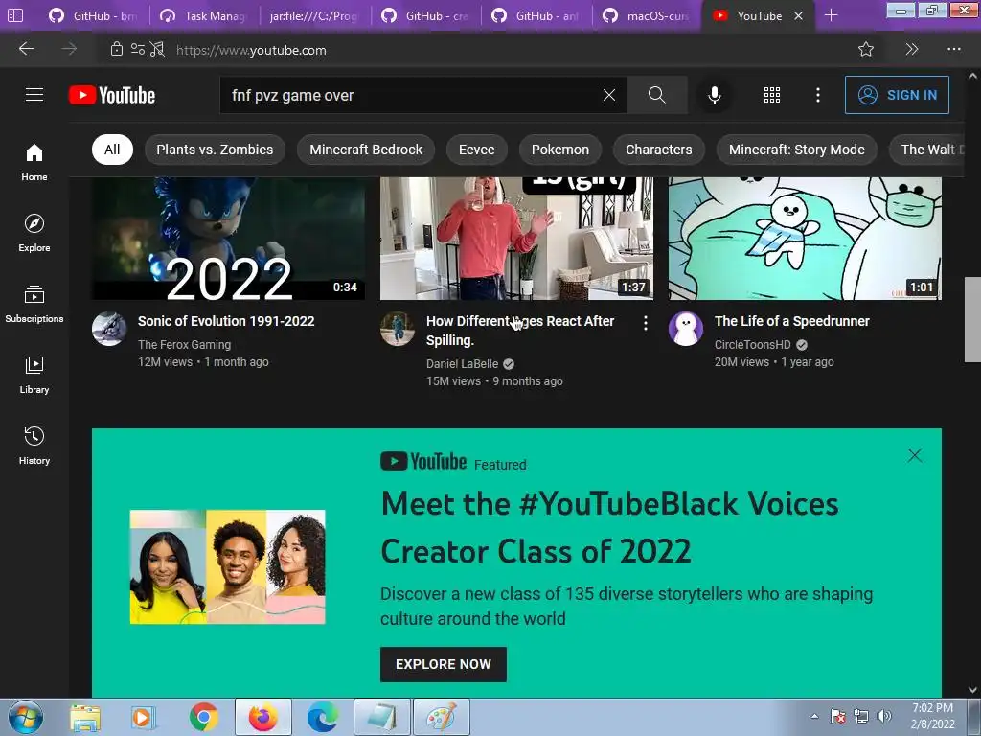
Task: Switch to macOS-cursors GitHub tab
Action: (647, 15)
